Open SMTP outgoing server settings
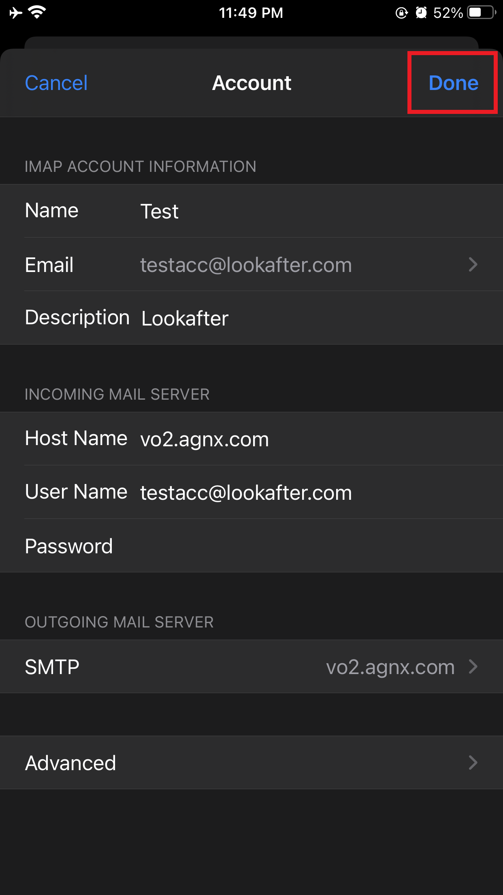503x895 pixels. coord(251,667)
